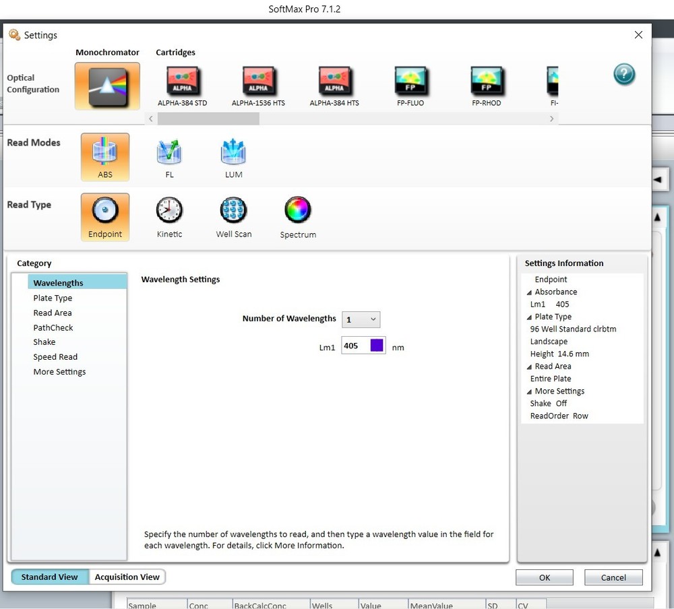Click the MeanValue column header behind dialog
The height and width of the screenshot is (609, 674).
click(x=447, y=604)
